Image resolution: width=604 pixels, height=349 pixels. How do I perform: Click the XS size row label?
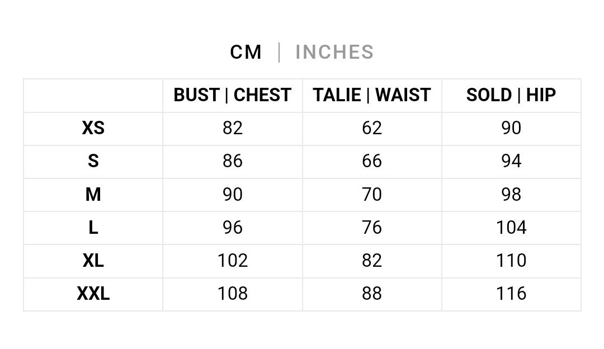click(93, 128)
